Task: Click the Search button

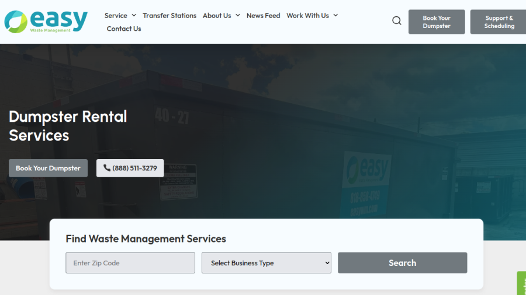Action: 402,263
